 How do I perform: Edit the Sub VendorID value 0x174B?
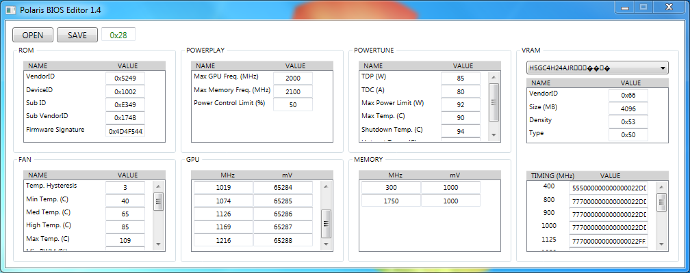[x=125, y=118]
